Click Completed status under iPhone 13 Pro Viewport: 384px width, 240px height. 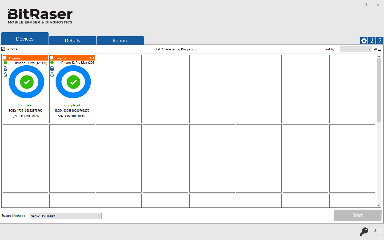click(x=26, y=105)
